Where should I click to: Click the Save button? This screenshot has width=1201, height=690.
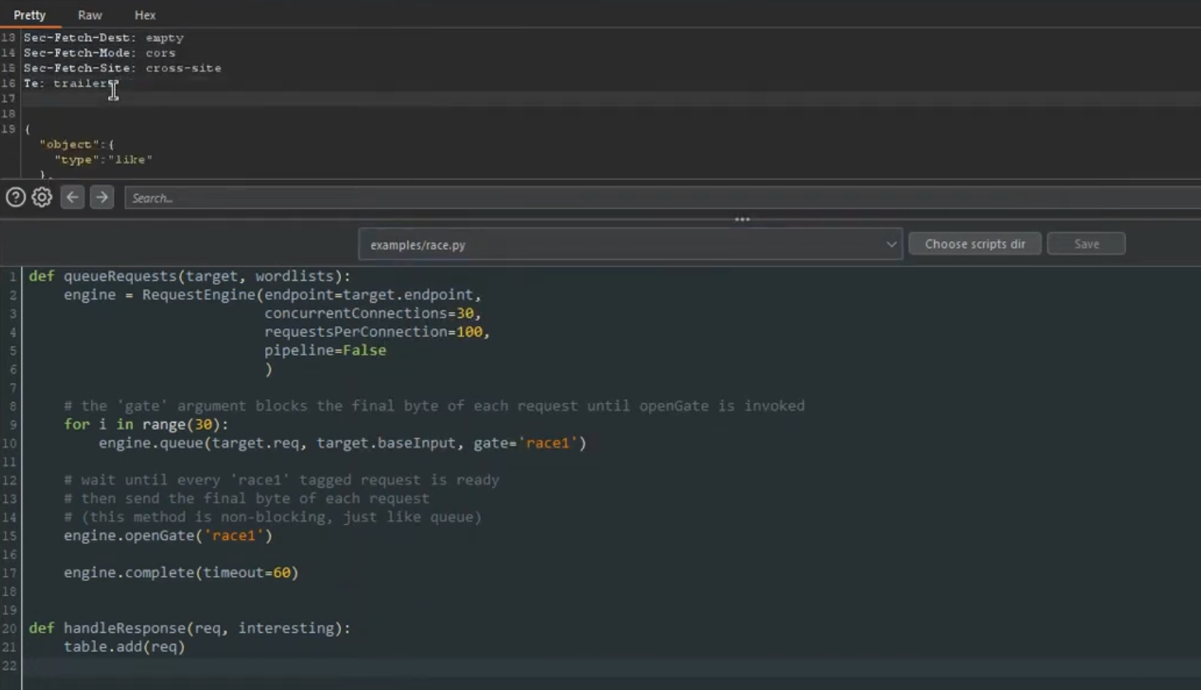1086,244
